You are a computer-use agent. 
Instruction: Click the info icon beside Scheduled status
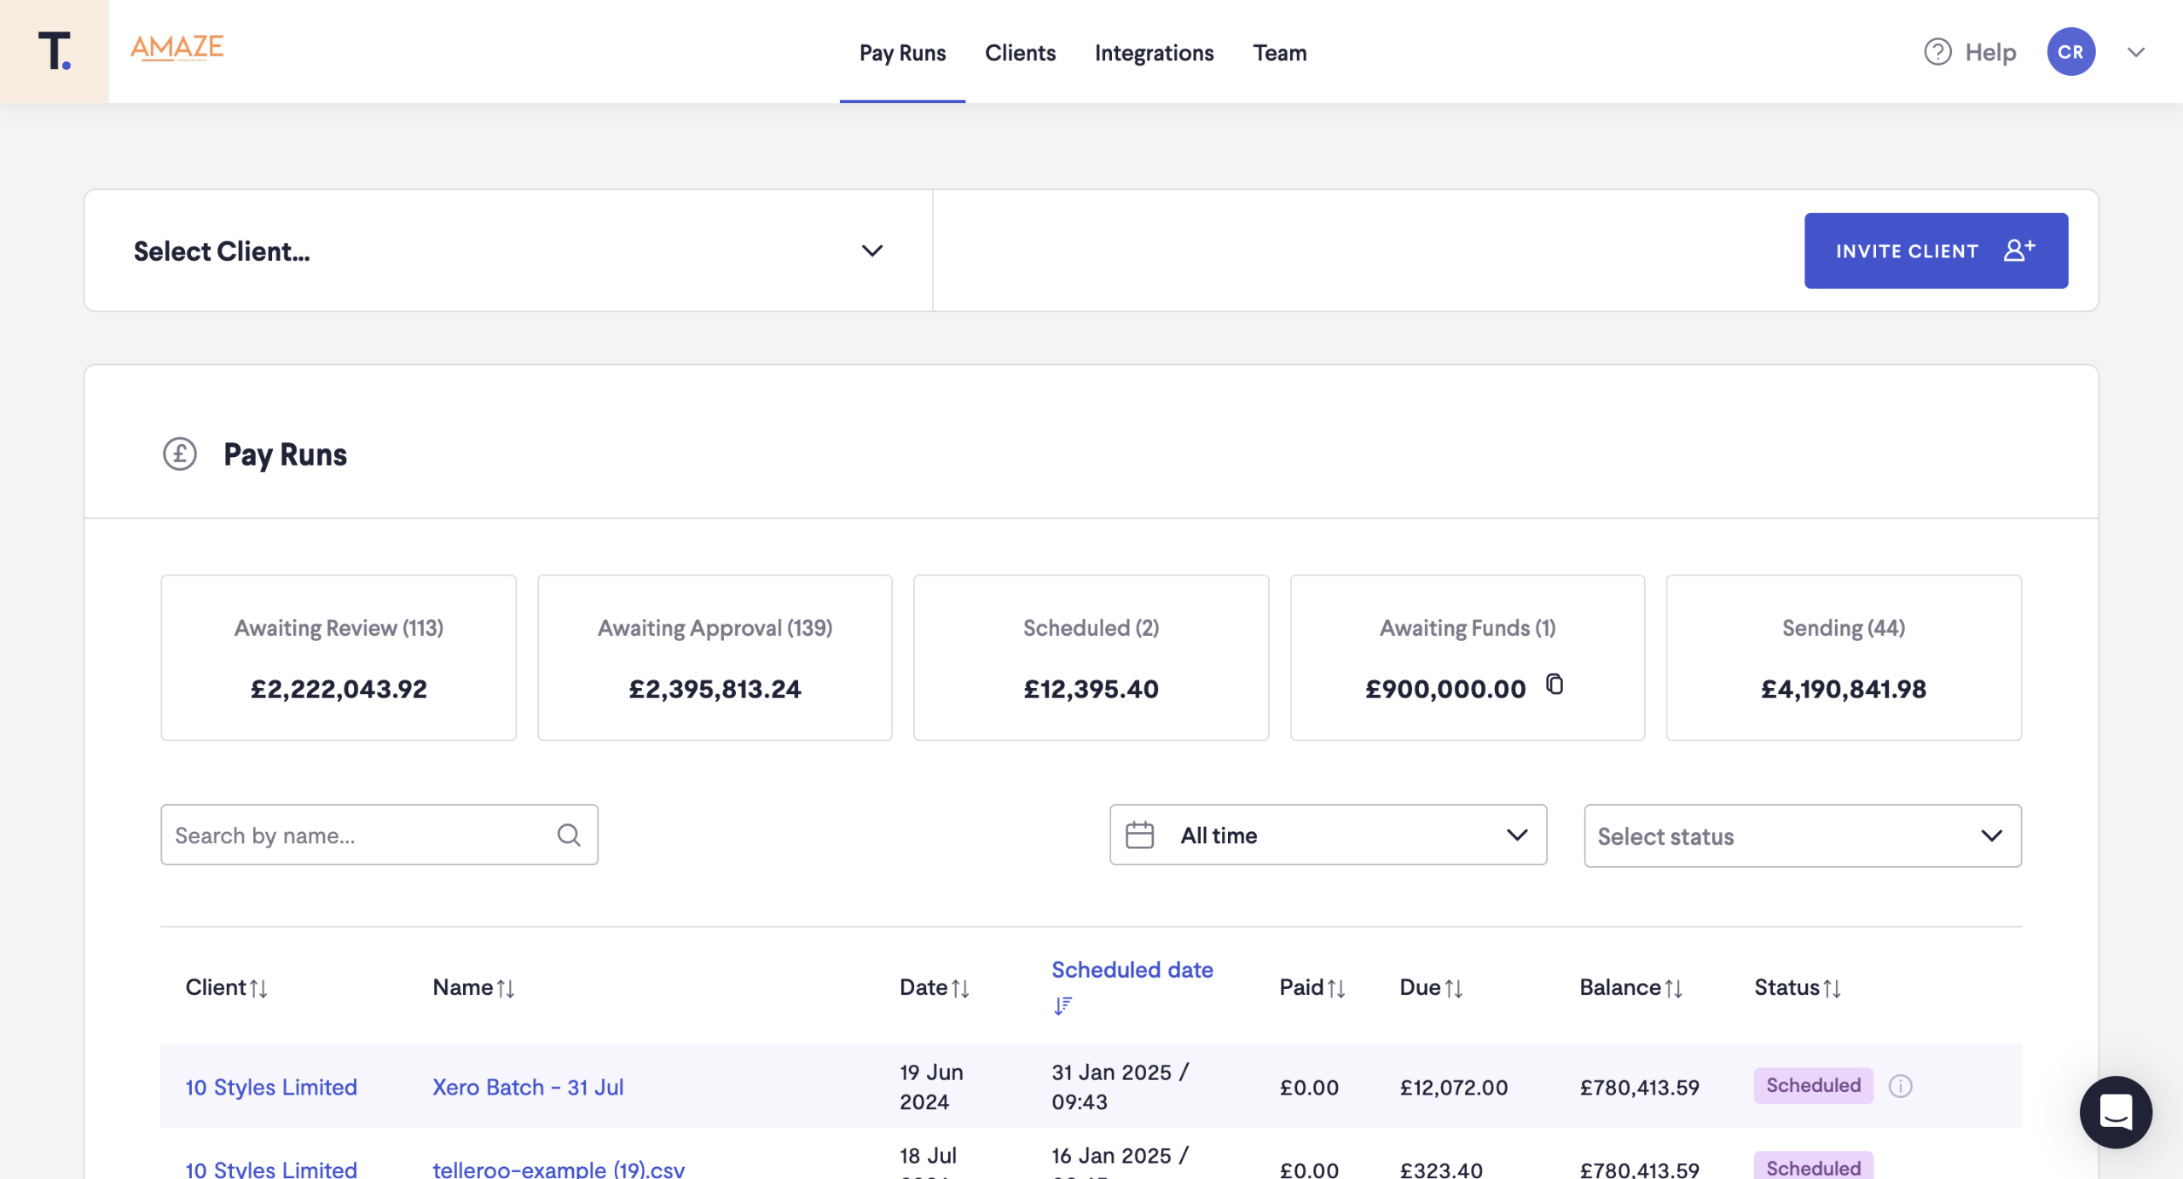1900,1086
